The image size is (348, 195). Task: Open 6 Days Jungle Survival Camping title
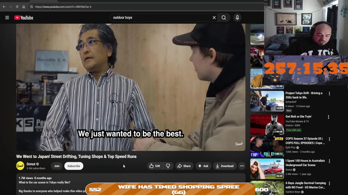click(x=306, y=185)
